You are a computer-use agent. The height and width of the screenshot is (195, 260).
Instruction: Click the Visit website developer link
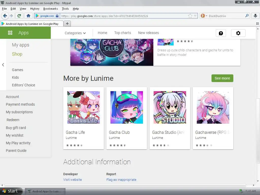click(x=72, y=180)
